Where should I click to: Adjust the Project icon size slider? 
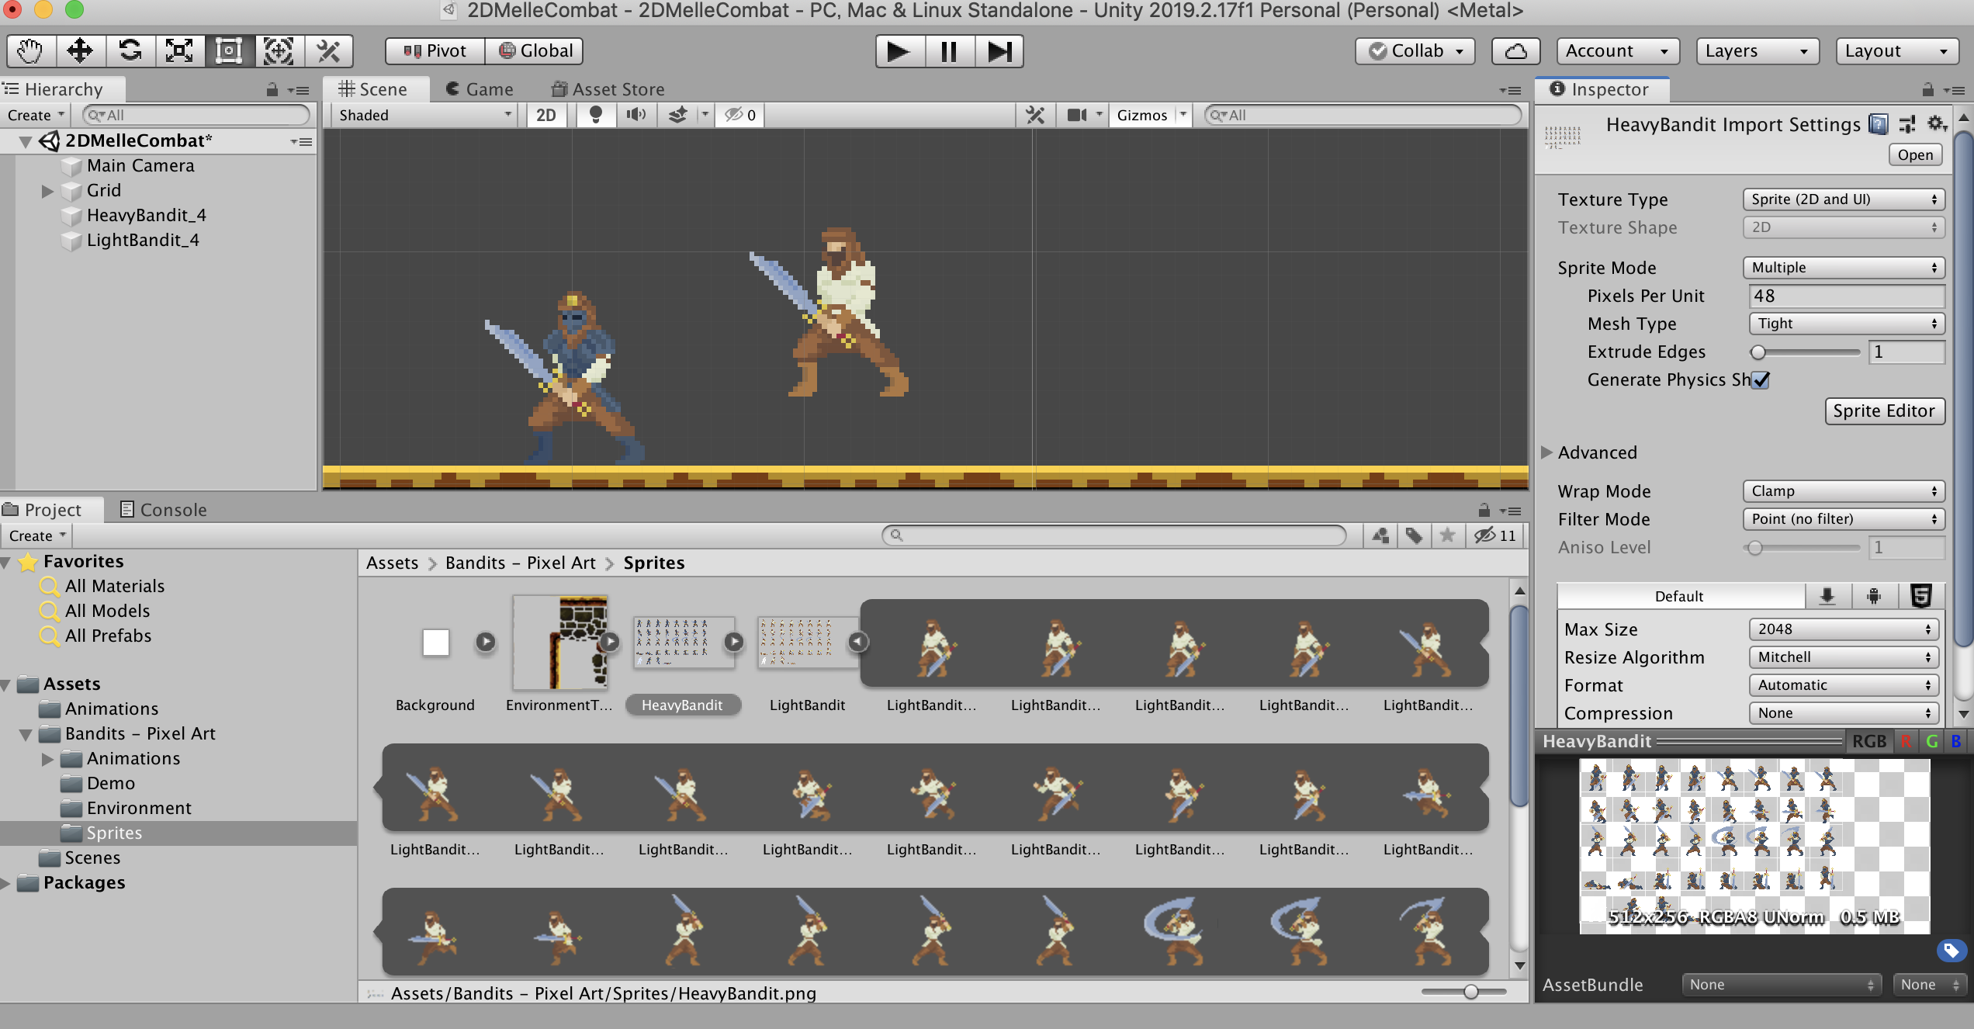pos(1463,992)
